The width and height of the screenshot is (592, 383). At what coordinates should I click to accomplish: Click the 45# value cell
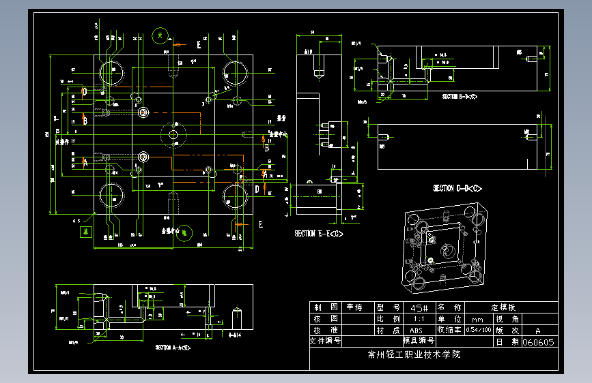(419, 308)
